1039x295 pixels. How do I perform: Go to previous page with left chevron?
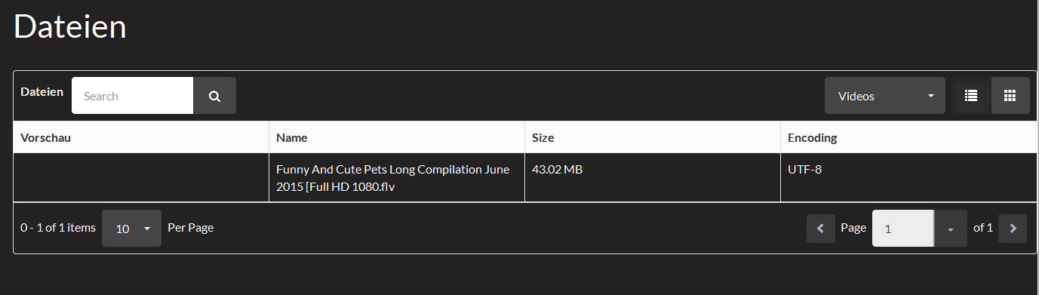pyautogui.click(x=820, y=229)
